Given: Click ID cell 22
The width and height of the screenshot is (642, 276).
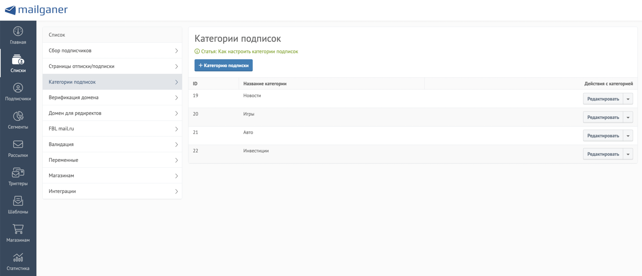Looking at the screenshot, I should click(x=195, y=151).
